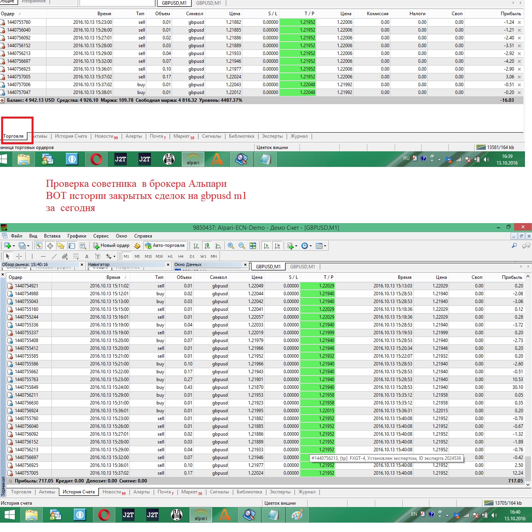Expand Templates dropdown arrow
This screenshot has width=532, height=532.
[325, 246]
